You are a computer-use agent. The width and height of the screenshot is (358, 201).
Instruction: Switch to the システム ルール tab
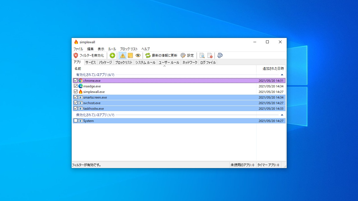(x=145, y=63)
